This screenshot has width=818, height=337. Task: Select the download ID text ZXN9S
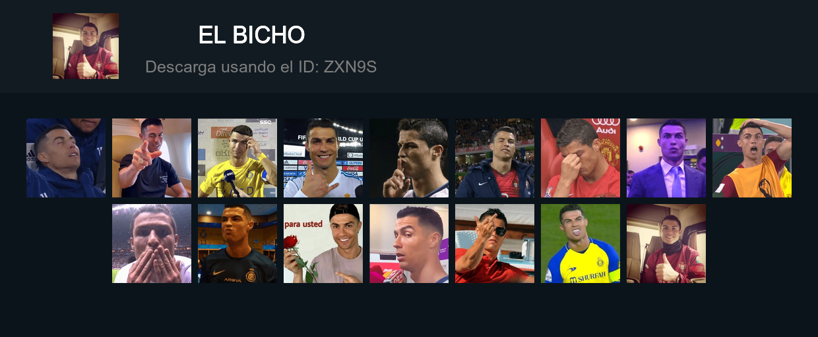[x=350, y=66]
